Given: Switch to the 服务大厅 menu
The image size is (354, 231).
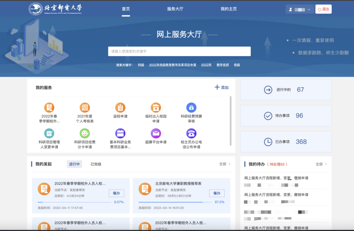Looking at the screenshot, I should point(175,9).
